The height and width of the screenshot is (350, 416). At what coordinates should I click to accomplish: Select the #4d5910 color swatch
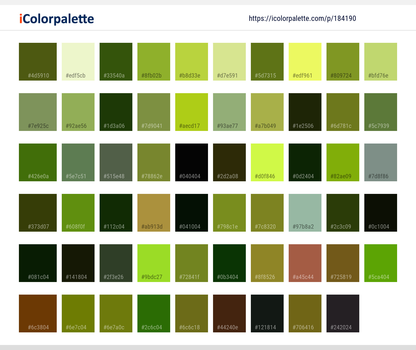click(38, 62)
